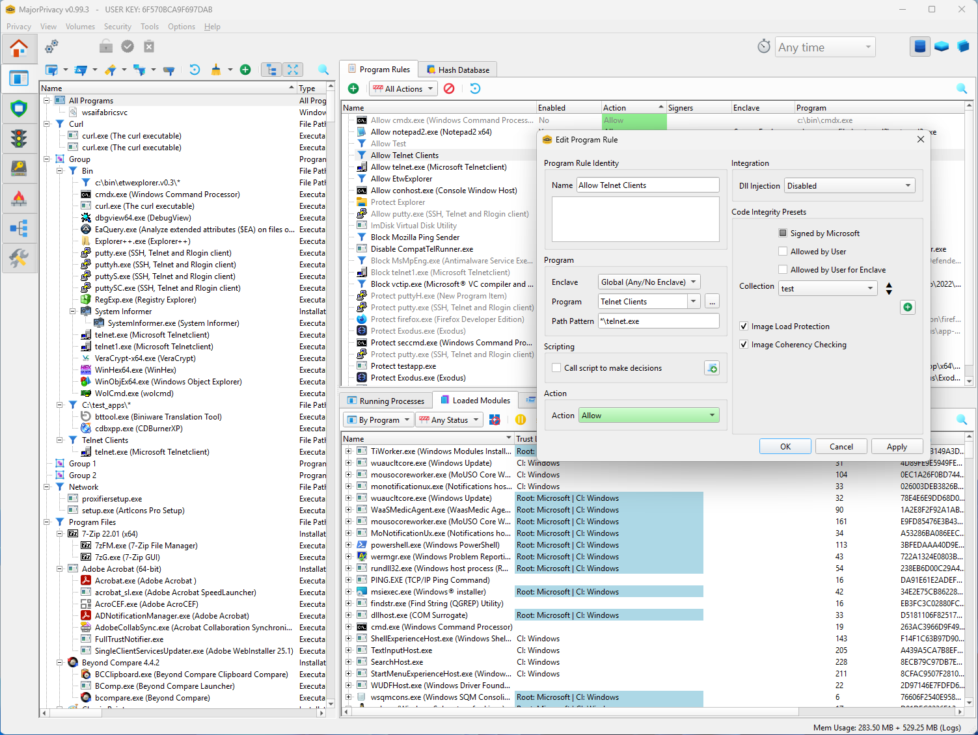Switch to the Hash Database tab

coord(457,70)
